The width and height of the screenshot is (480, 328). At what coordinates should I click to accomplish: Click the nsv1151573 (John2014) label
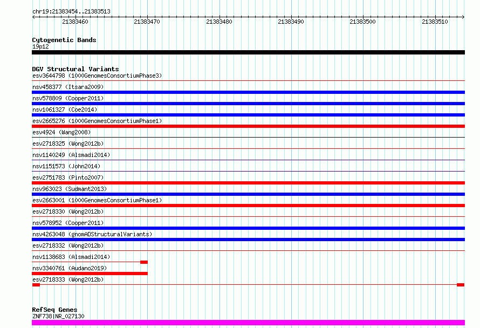point(66,166)
